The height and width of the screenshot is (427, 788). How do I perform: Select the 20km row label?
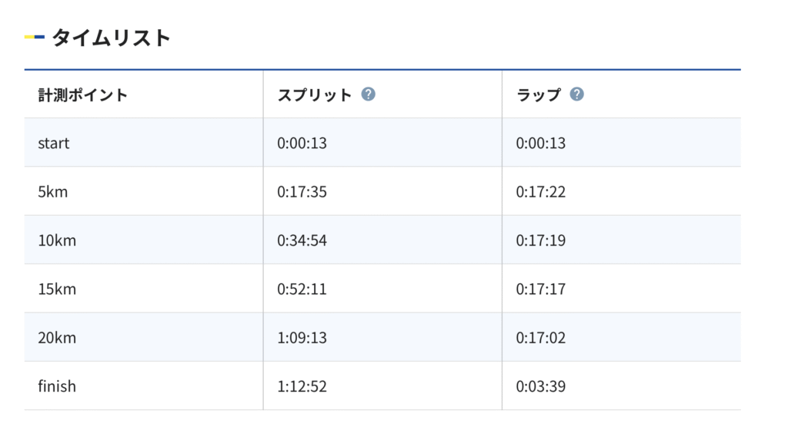[57, 338]
